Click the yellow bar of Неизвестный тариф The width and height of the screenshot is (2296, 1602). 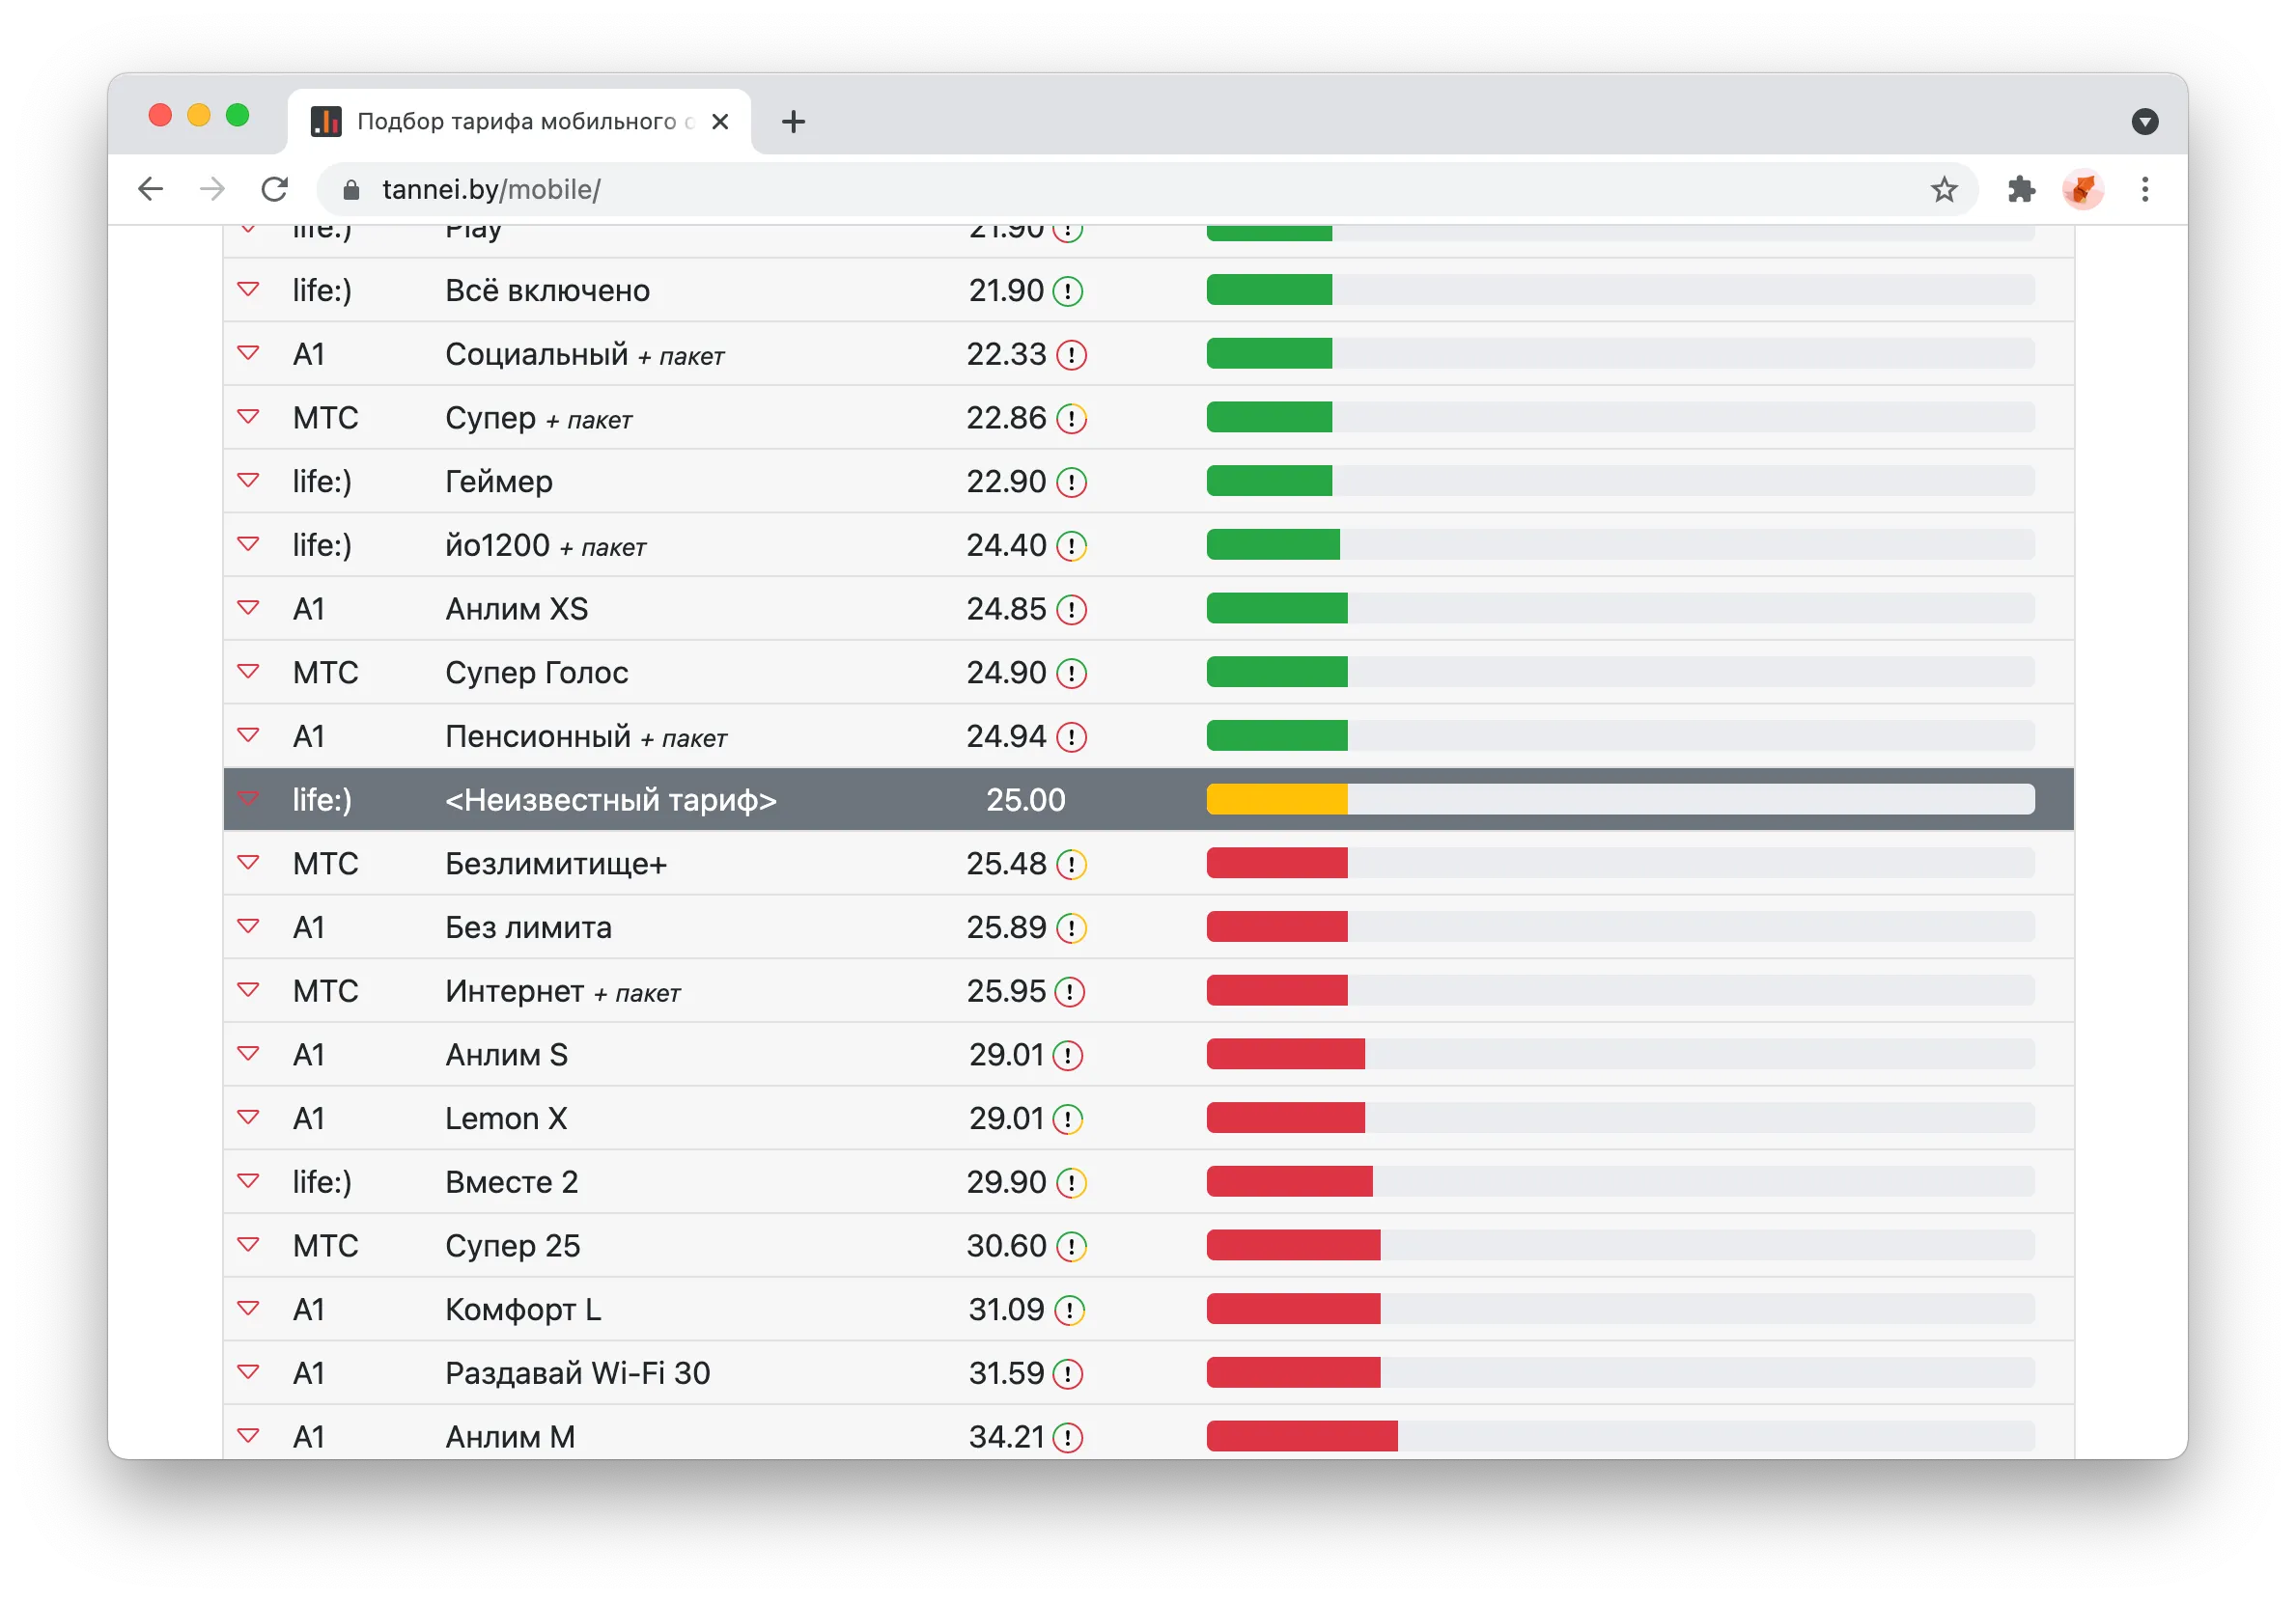tap(1277, 799)
